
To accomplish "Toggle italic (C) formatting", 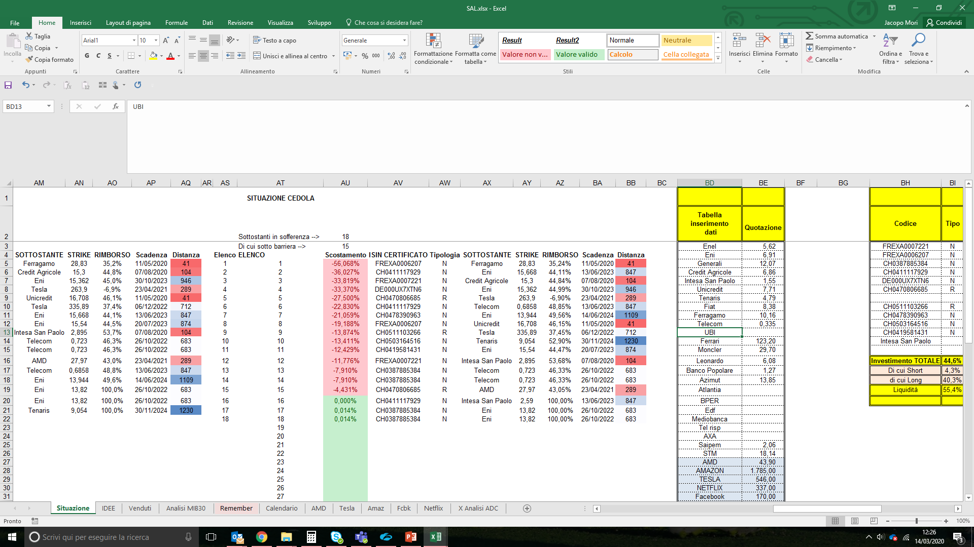I will point(98,56).
